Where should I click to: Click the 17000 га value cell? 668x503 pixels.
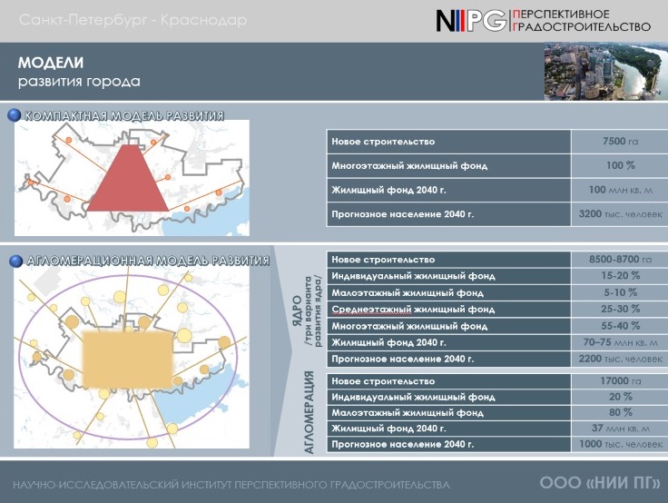(x=620, y=380)
